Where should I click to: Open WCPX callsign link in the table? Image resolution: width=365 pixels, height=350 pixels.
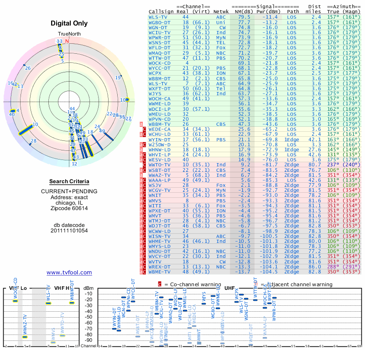[x=155, y=73]
